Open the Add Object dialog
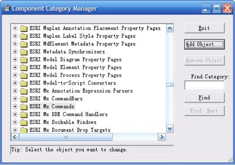 (x=204, y=44)
